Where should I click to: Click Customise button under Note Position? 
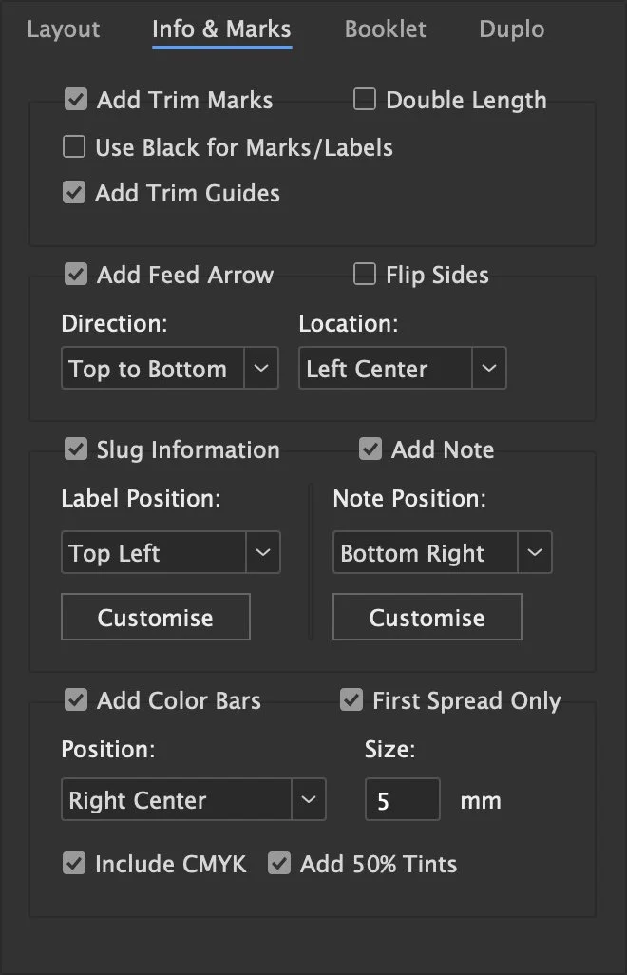click(x=427, y=617)
